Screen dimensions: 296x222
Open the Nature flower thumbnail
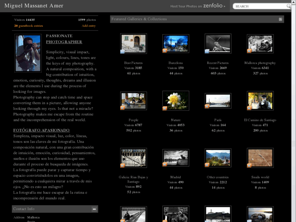pos(176,101)
